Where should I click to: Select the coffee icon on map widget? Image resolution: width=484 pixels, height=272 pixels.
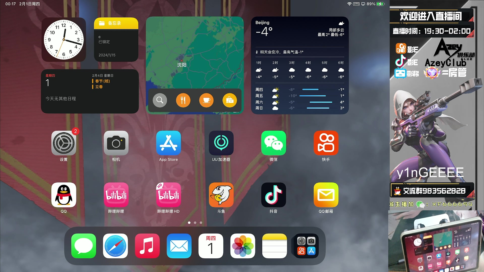pos(206,100)
